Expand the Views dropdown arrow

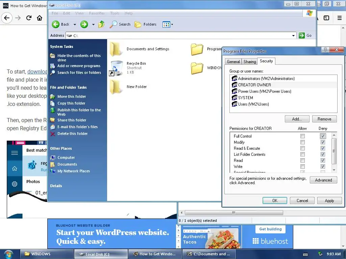pyautogui.click(x=172, y=24)
